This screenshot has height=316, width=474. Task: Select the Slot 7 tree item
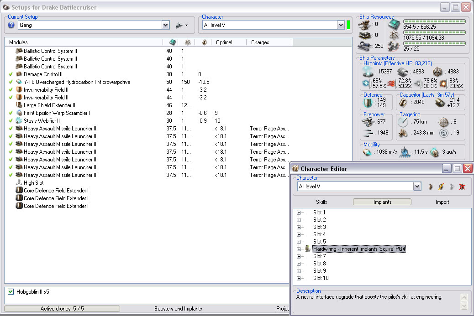click(x=319, y=256)
